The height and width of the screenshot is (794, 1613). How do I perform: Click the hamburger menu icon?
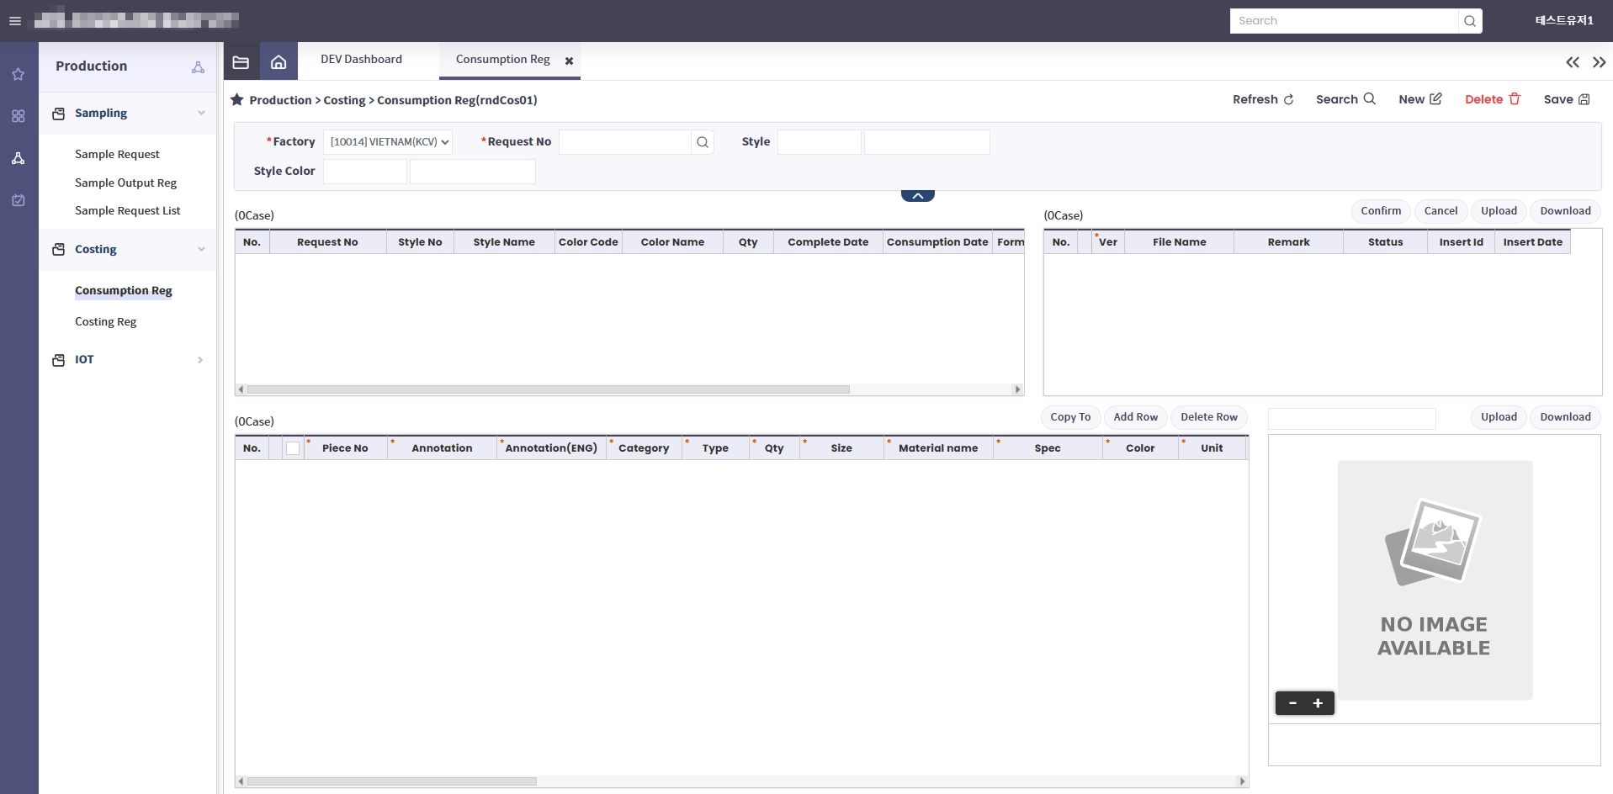(x=14, y=21)
